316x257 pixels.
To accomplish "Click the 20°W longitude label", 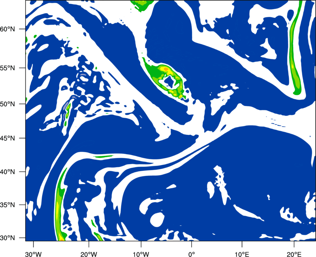I will pos(88,254).
